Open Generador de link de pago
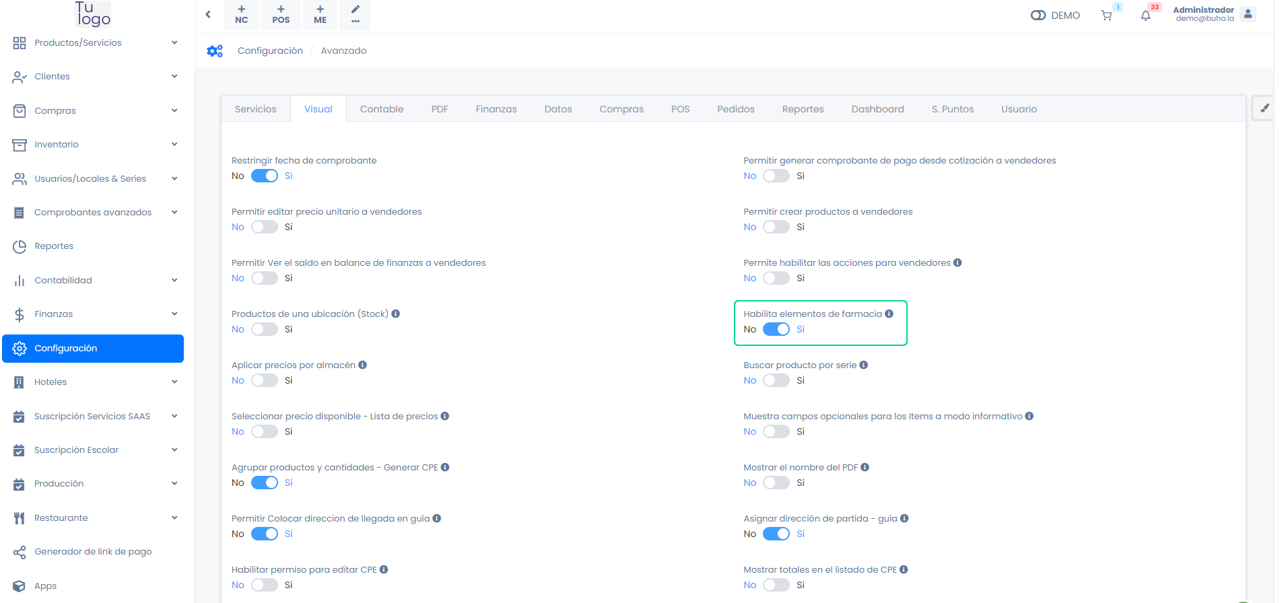 click(93, 551)
